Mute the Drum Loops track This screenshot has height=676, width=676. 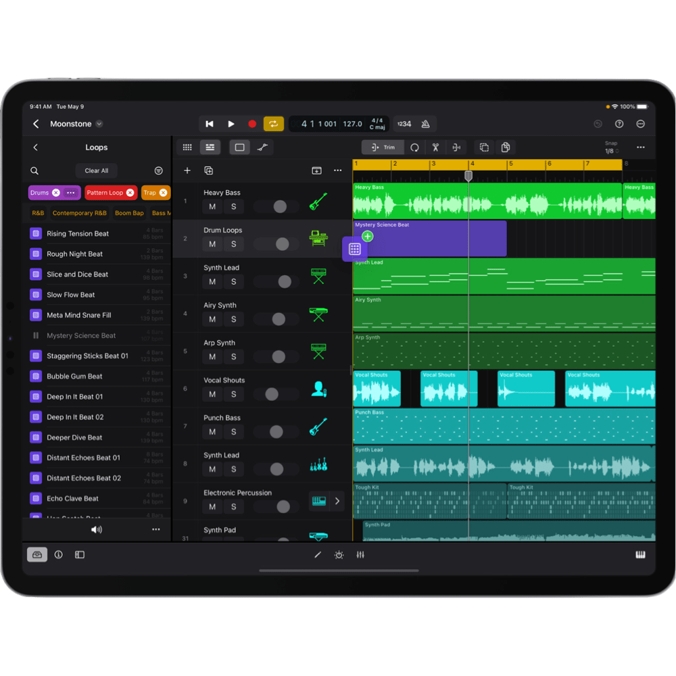click(x=212, y=244)
